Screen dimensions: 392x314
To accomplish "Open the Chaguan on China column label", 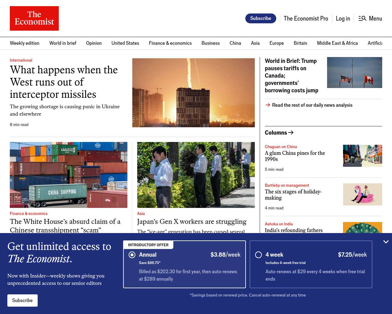I will pos(281,147).
